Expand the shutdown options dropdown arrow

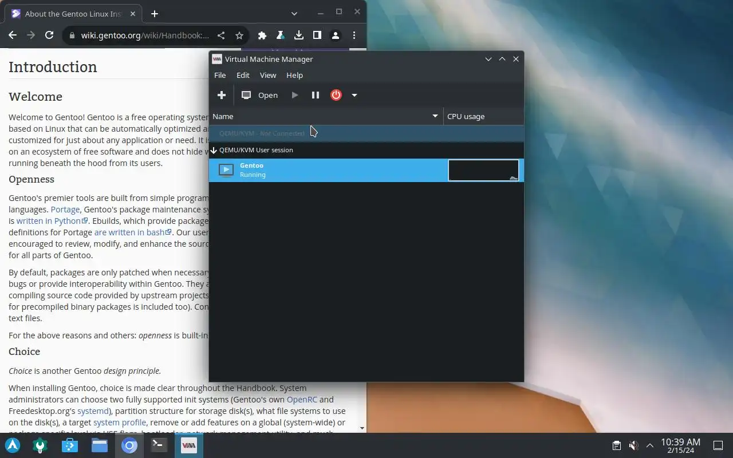tap(354, 95)
